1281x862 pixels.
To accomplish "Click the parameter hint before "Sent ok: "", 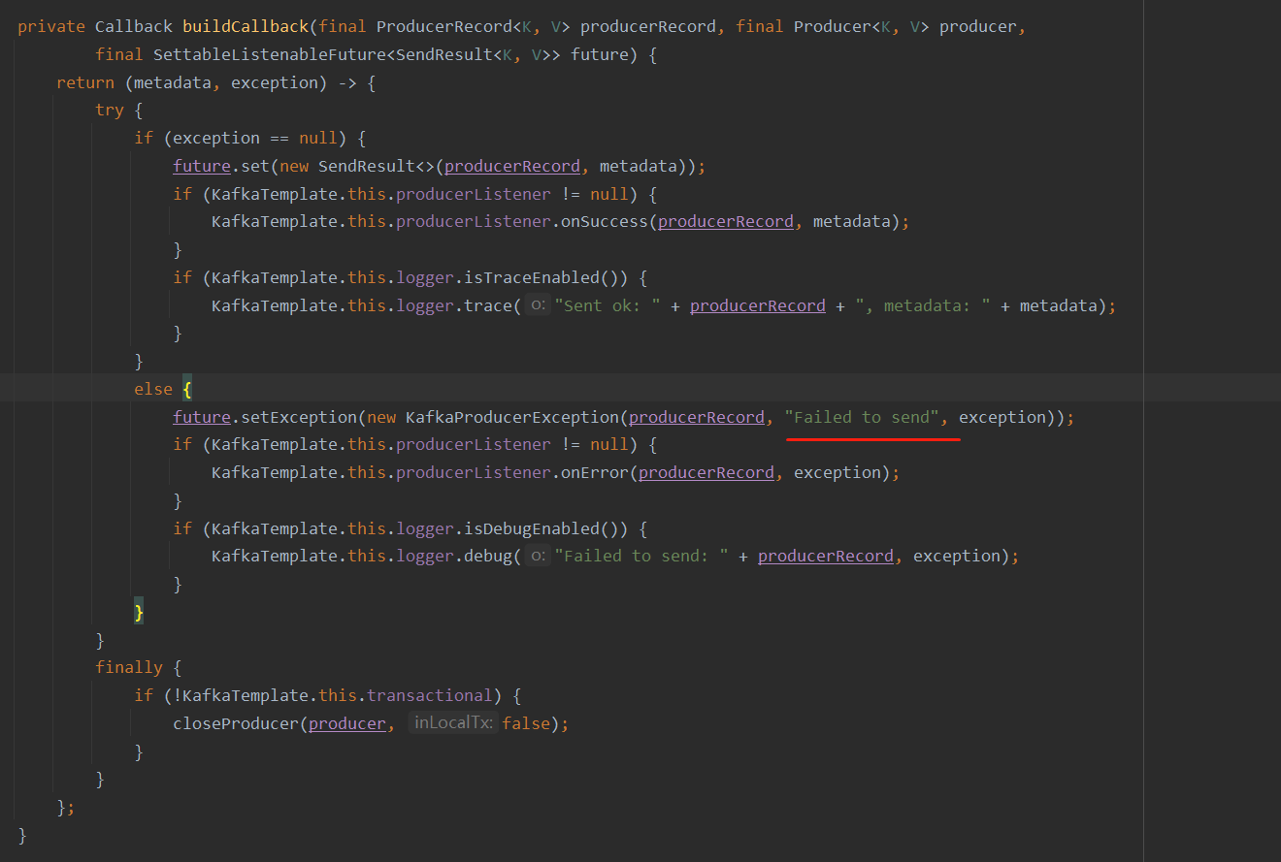I will click(x=537, y=305).
